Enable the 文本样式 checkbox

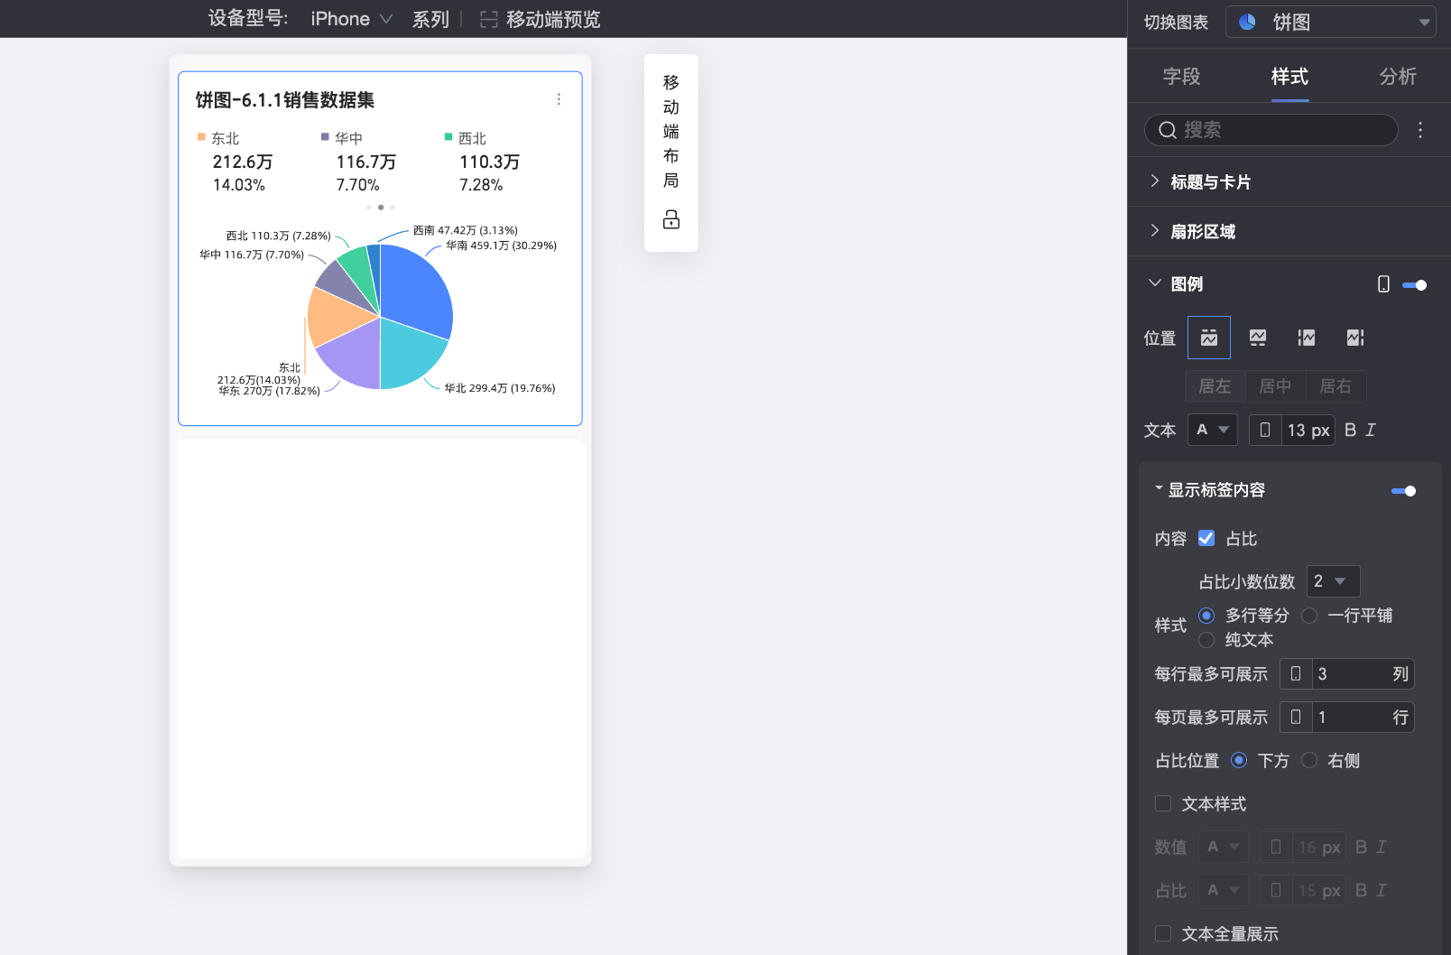(x=1163, y=803)
